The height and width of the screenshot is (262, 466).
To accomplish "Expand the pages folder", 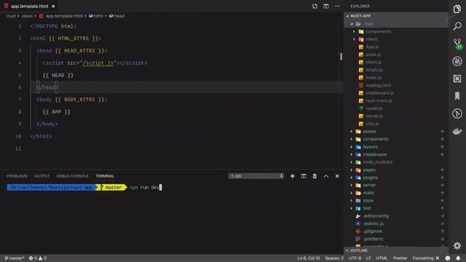I will (x=396, y=170).
